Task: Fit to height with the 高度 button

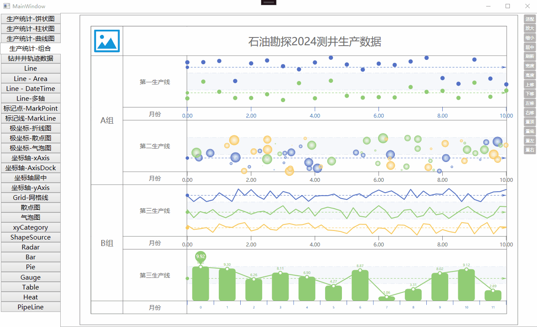Action: point(530,75)
